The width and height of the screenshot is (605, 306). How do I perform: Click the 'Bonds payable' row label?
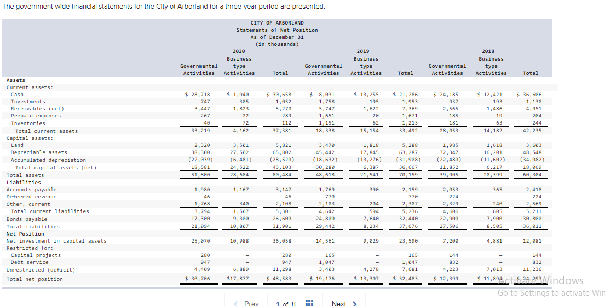pyautogui.click(x=27, y=219)
